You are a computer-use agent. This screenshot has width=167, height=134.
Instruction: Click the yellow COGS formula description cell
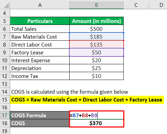(x=87, y=100)
